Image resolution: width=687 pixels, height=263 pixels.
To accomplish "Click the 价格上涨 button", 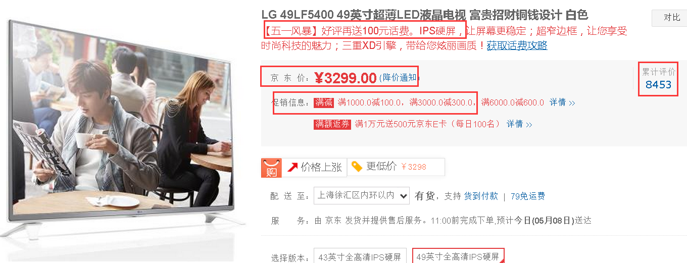I will (x=314, y=167).
